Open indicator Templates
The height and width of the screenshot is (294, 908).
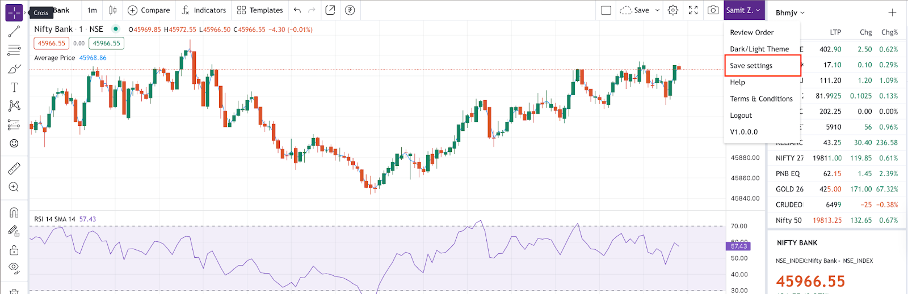click(260, 10)
